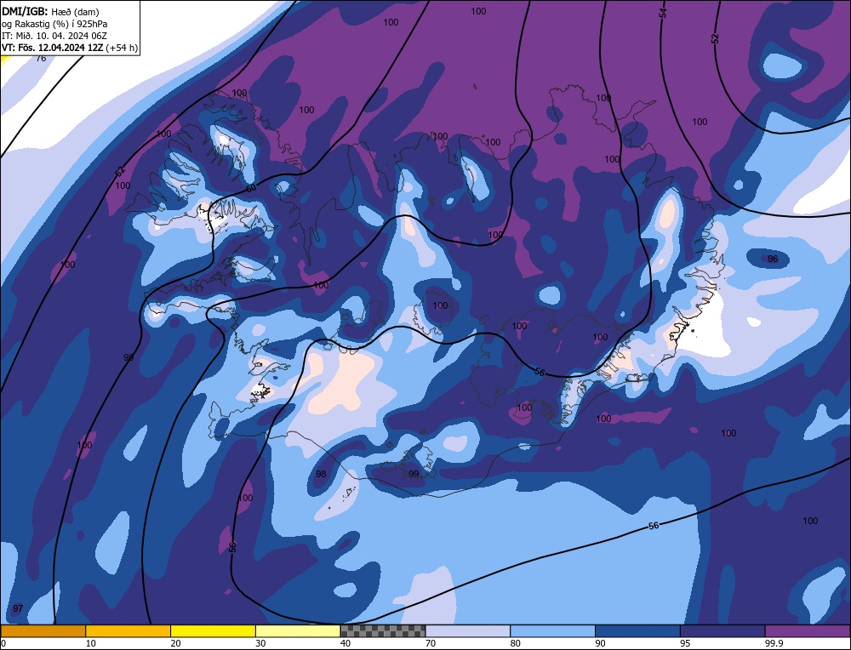The height and width of the screenshot is (650, 851).
Task: Click the '98' humidity value label
Action: pyautogui.click(x=322, y=474)
